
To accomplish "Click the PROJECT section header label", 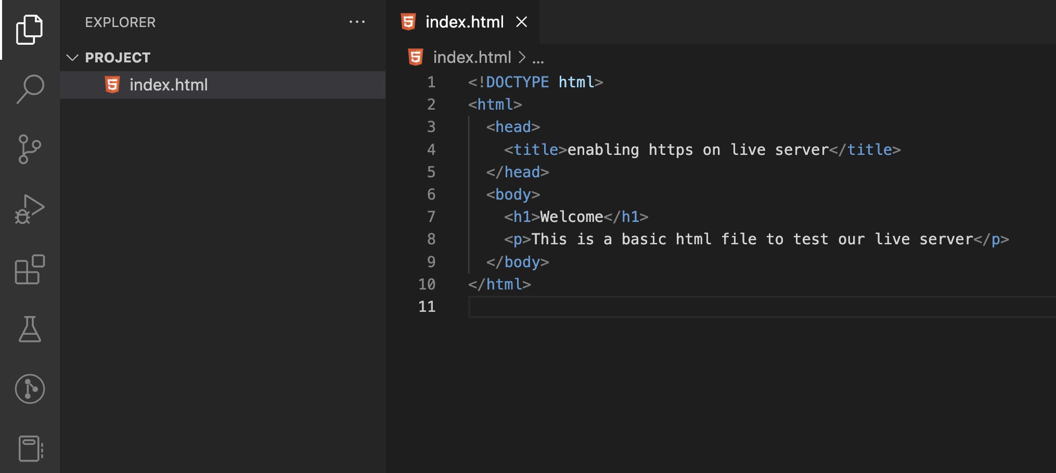I will click(x=118, y=57).
